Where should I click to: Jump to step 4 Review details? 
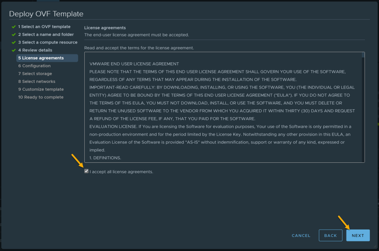pyautogui.click(x=35, y=50)
